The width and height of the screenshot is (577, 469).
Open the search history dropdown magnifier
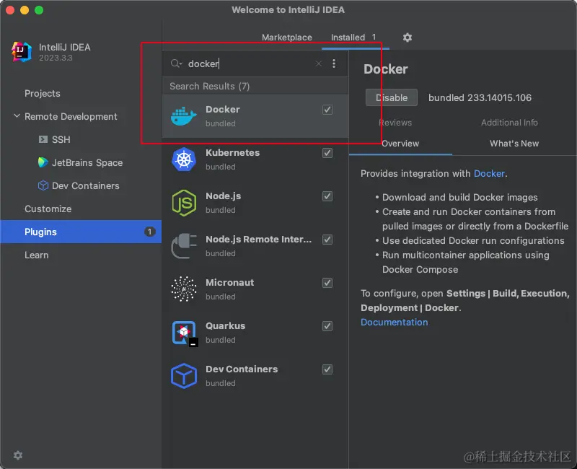tap(176, 63)
